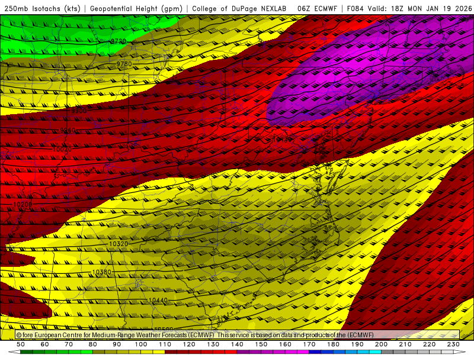Image resolution: width=474 pixels, height=355 pixels.
Task: Click the 140 value on the color scale
Action: (237, 344)
